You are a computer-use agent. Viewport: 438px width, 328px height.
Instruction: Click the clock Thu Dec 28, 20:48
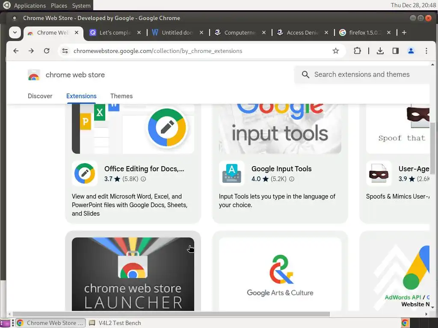[x=413, y=5]
